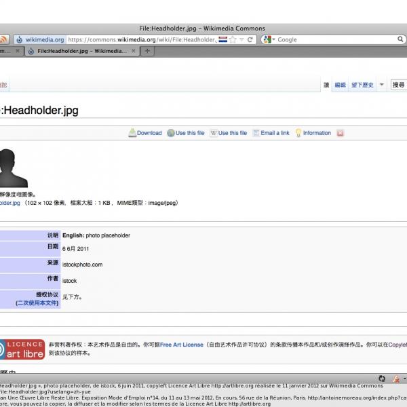Screen dimensions: 407x407
Task: Bookmark page with the star icon
Action: tap(233, 39)
